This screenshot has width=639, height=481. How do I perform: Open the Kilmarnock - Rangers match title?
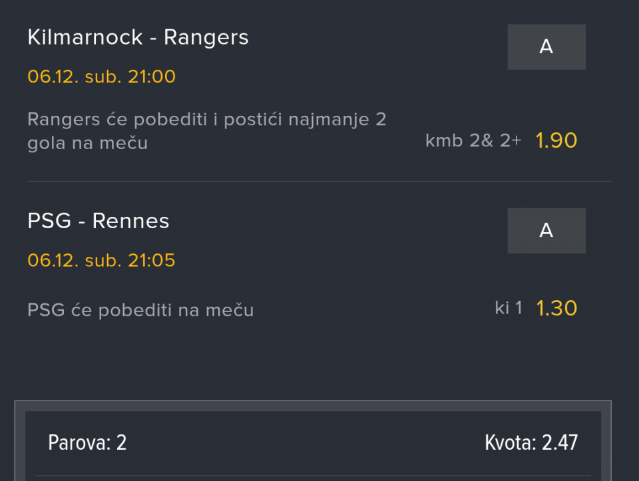click(x=138, y=37)
